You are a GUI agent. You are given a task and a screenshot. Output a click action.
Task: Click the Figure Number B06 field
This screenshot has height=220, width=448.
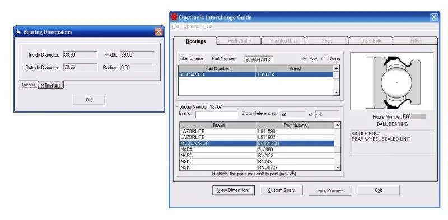click(414, 116)
